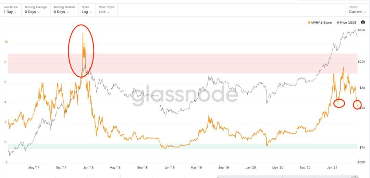Image resolution: width=370 pixels, height=178 pixels.
Task: Click the range navigator at bottom right
Action: coord(288,176)
